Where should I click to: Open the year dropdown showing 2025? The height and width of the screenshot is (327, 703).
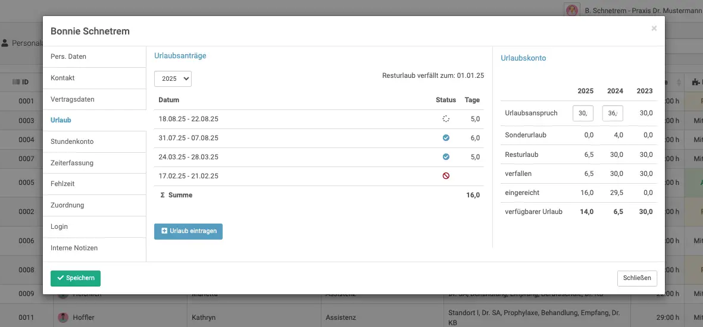point(173,78)
